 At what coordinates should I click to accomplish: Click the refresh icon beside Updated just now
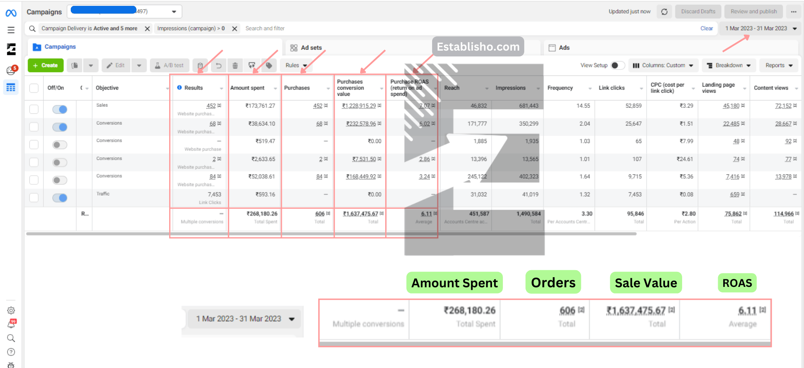click(664, 12)
